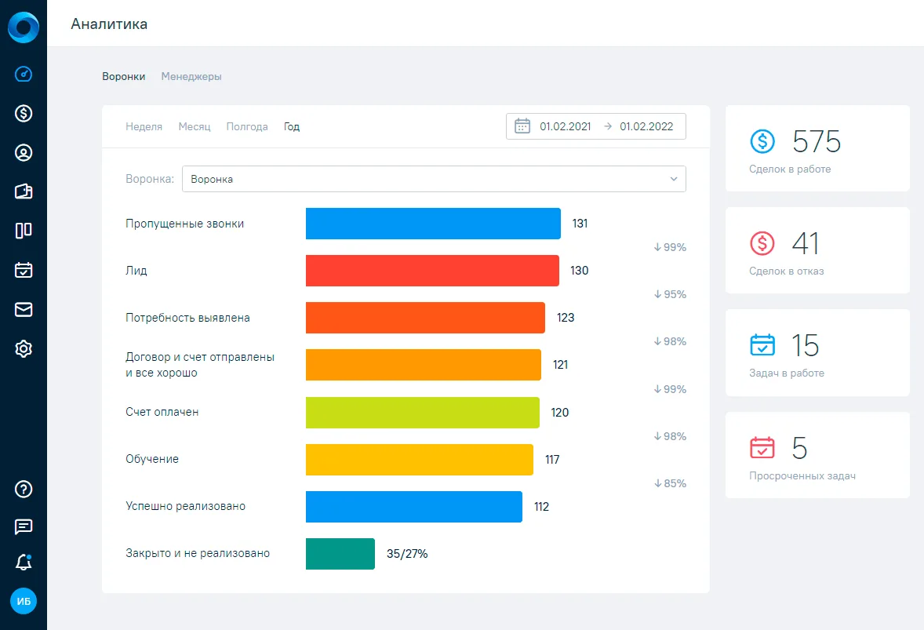Open deals via dollar sign sidebar icon
Image resolution: width=924 pixels, height=630 pixels.
point(24,113)
